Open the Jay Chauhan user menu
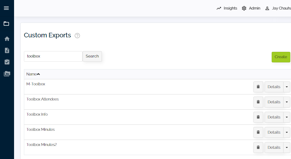Viewport: 291px width, 159px height. 282,8
